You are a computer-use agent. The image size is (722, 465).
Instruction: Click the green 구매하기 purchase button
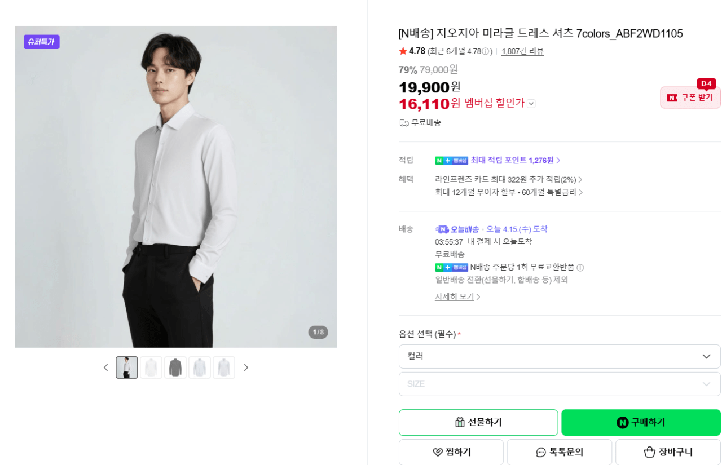pos(640,422)
